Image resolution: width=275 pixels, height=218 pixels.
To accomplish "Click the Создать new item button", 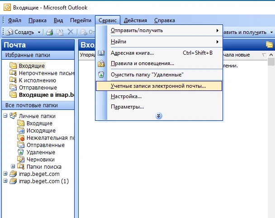I will [x=20, y=32].
